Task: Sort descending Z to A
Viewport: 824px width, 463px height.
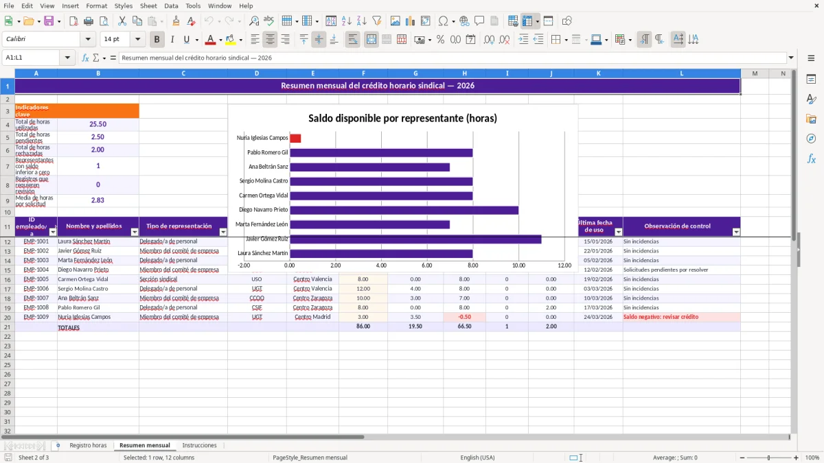Action: (x=361, y=21)
